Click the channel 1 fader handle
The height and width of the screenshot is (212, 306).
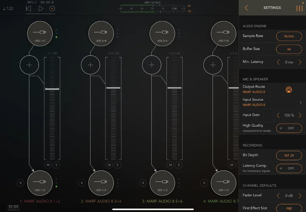(52, 89)
